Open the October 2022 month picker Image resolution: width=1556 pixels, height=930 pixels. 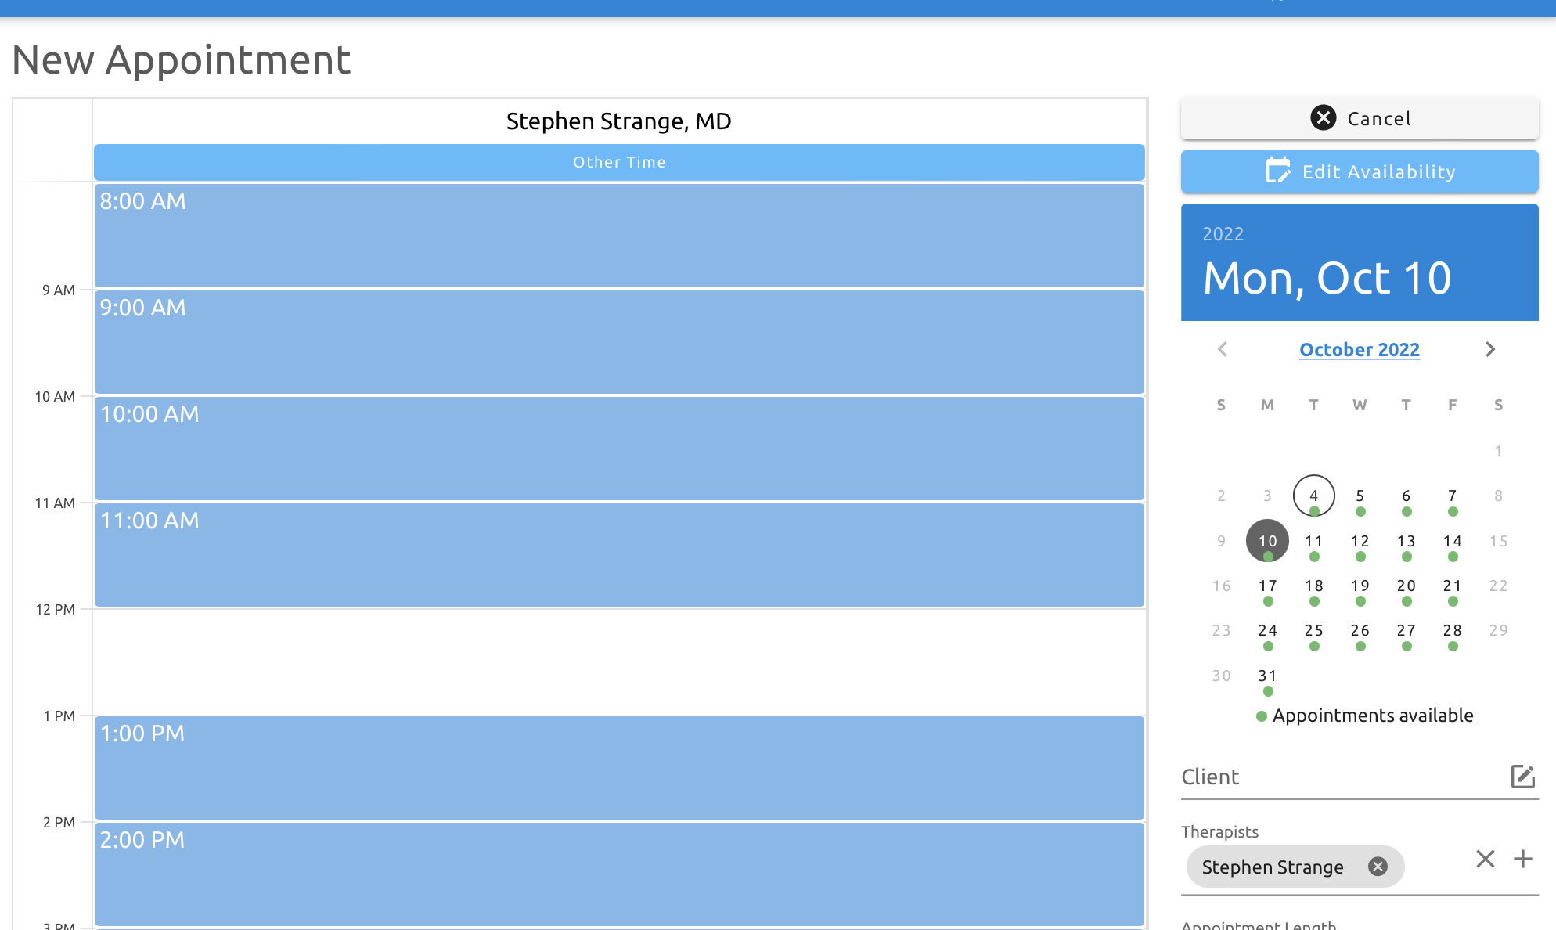(x=1359, y=350)
